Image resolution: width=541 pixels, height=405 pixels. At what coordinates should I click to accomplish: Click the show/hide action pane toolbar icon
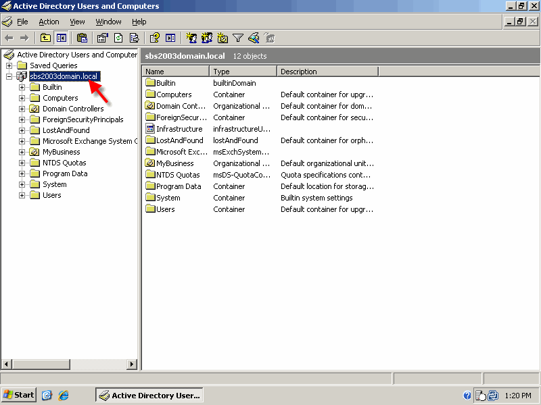pos(170,38)
